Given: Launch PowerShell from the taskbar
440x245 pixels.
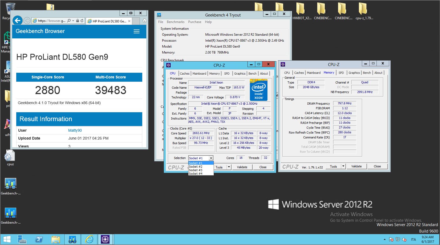Looking at the screenshot, I should point(39,239).
